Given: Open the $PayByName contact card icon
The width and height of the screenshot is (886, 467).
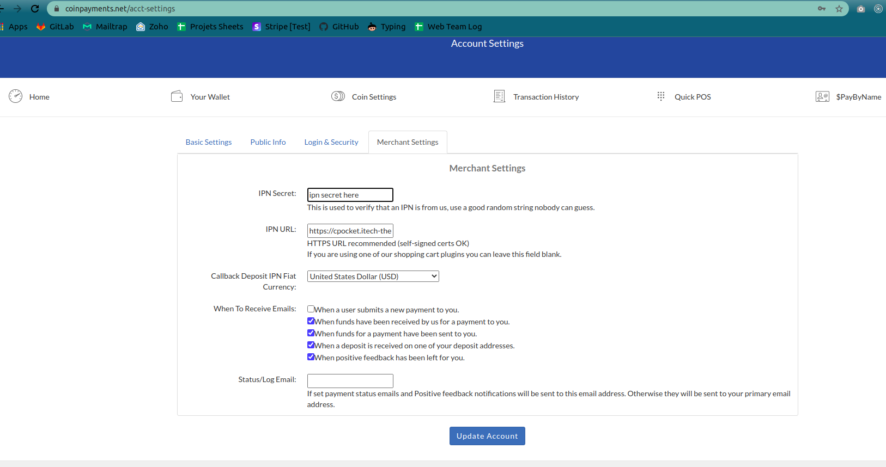Looking at the screenshot, I should point(822,96).
